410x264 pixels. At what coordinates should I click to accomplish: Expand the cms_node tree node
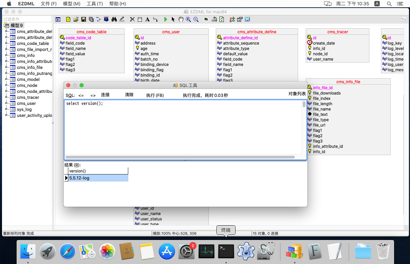coord(6,85)
